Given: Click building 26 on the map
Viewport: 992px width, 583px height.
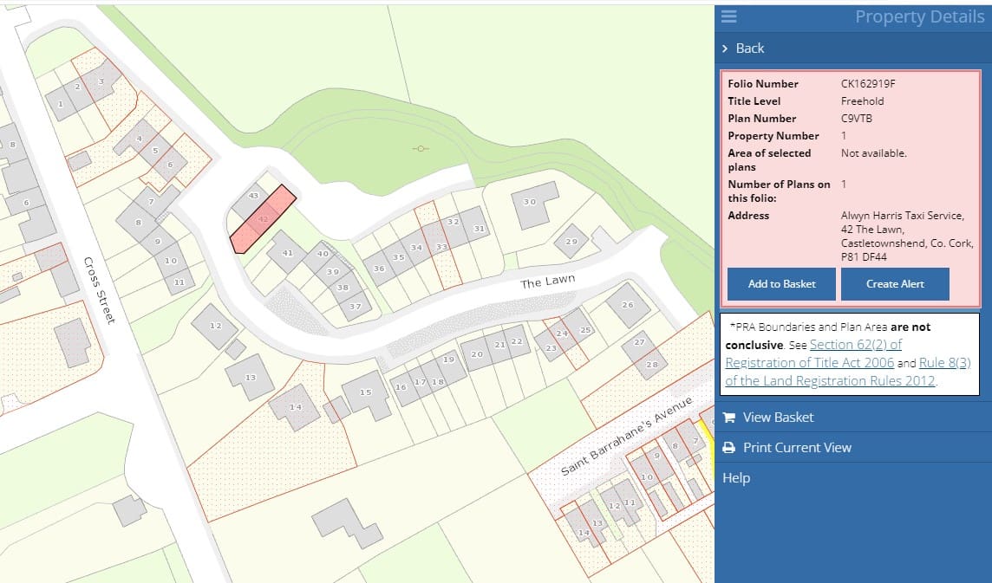Looking at the screenshot, I should (x=628, y=305).
